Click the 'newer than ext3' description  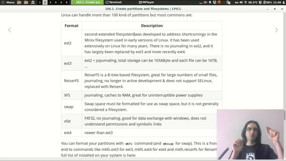(x=98, y=132)
